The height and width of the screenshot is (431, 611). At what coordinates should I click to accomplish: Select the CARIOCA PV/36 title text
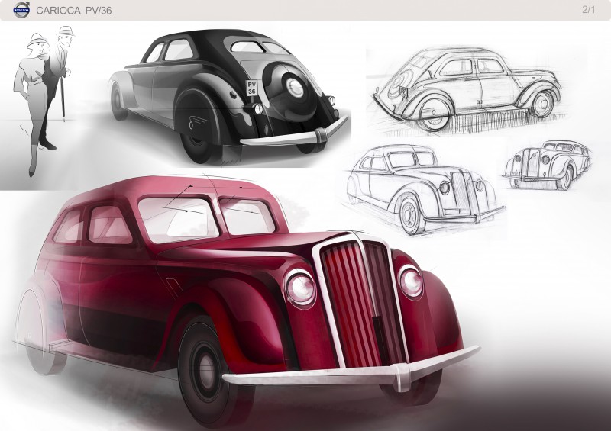click(73, 11)
